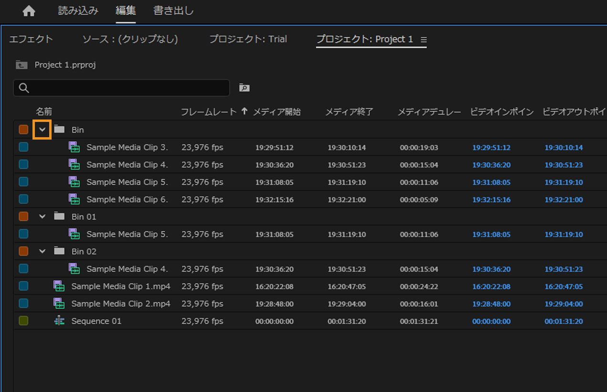Click the folder icon of Bin 02
This screenshot has height=392, width=607.
click(x=59, y=251)
